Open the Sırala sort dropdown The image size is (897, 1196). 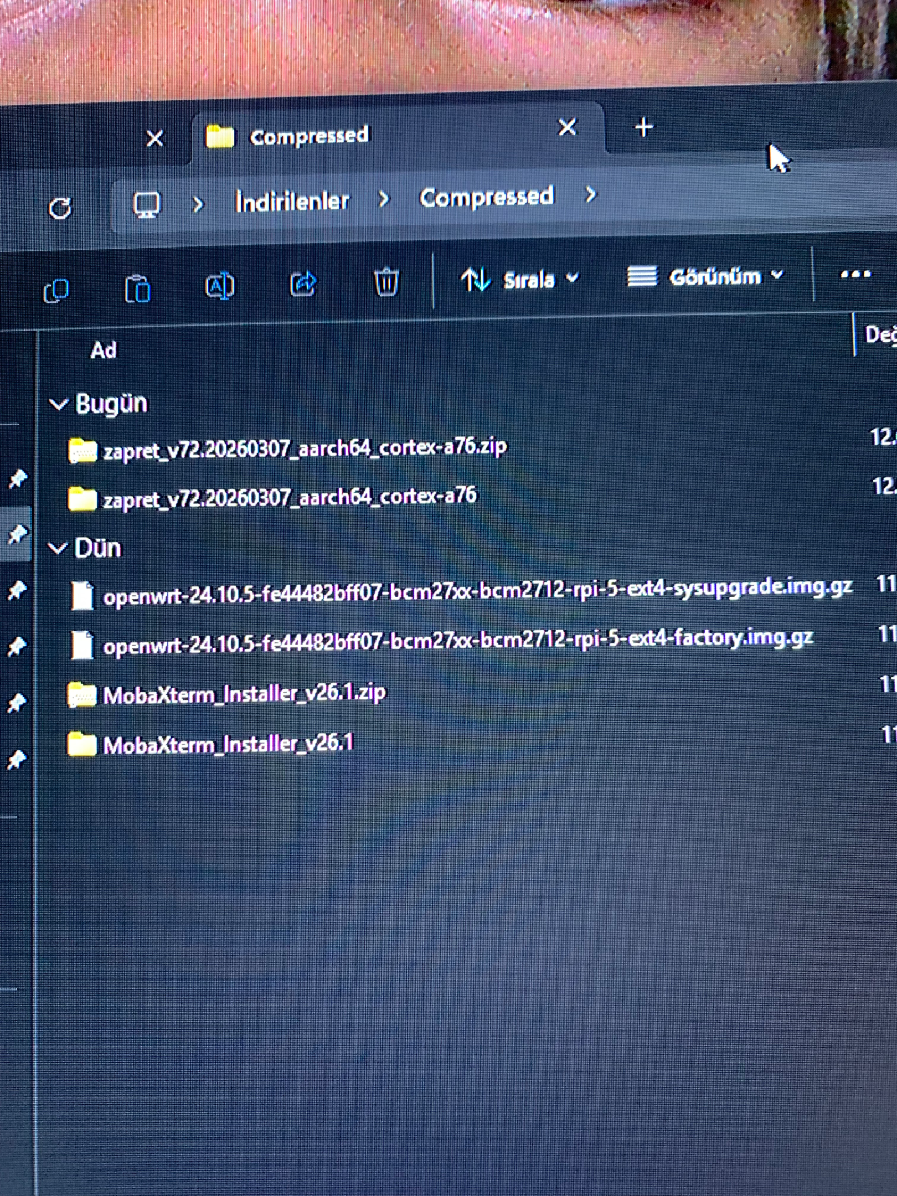[520, 279]
